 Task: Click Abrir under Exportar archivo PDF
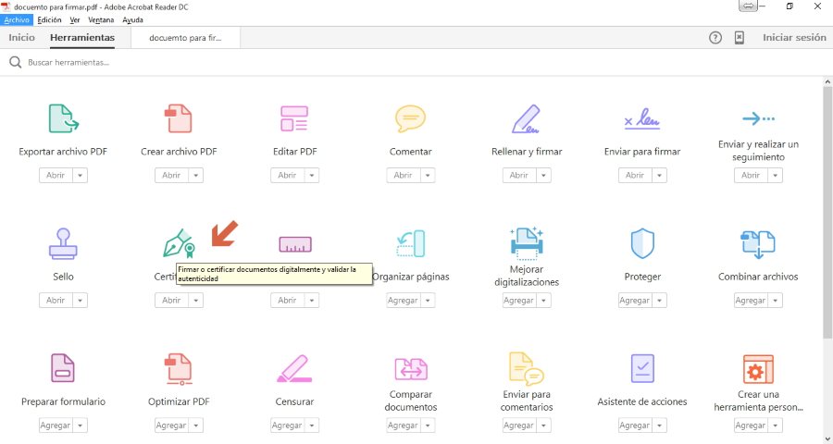tap(56, 175)
